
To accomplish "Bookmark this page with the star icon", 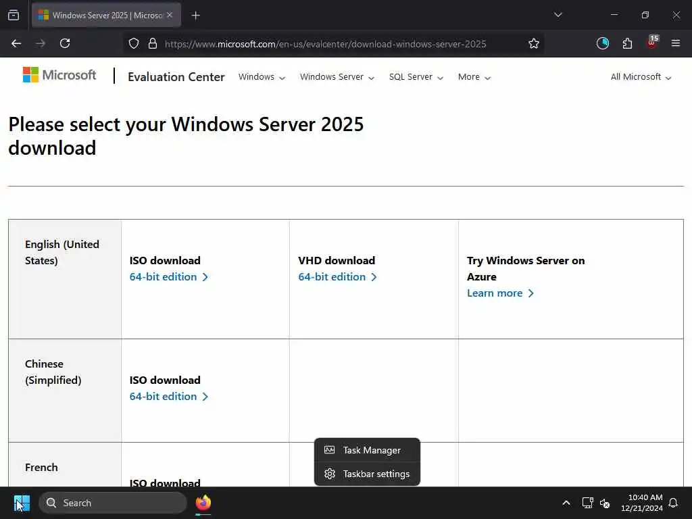I will [x=534, y=43].
